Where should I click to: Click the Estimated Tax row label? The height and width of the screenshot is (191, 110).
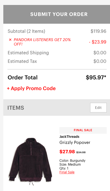pos(22,61)
